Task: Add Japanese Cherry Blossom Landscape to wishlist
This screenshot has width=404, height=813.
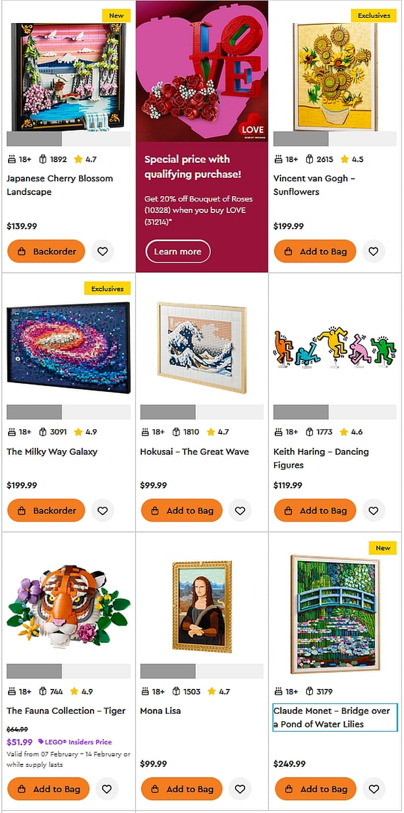Action: coord(103,252)
